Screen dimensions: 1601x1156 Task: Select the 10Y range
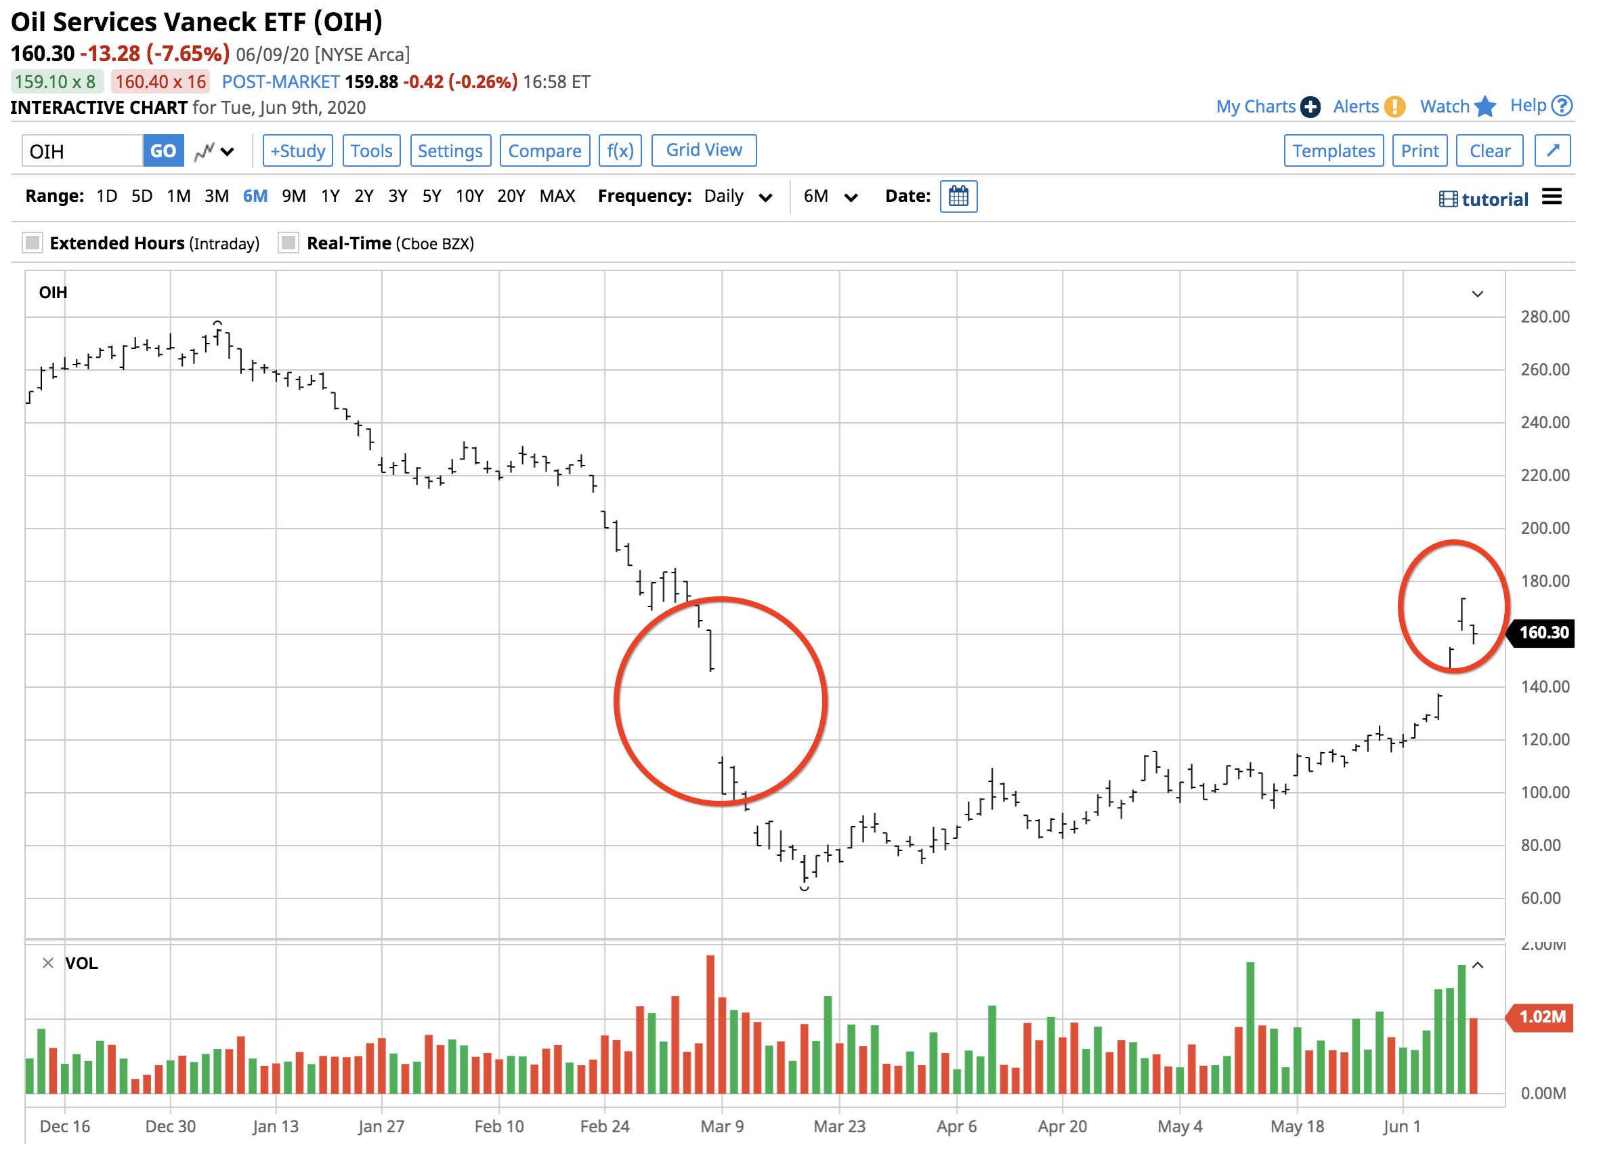469,197
